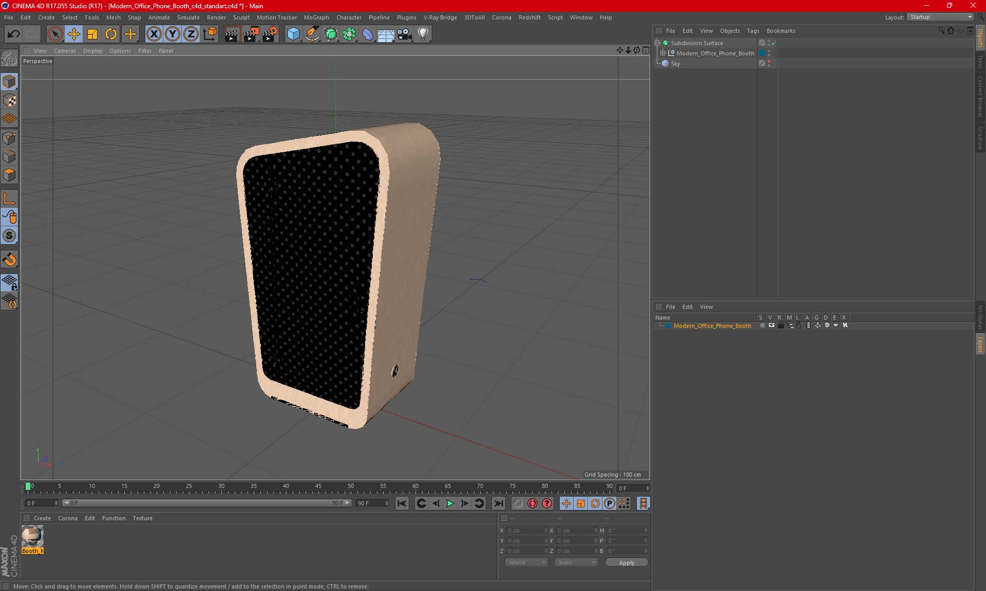Image resolution: width=986 pixels, height=591 pixels.
Task: Click the Undo arrow icon
Action: tap(14, 34)
